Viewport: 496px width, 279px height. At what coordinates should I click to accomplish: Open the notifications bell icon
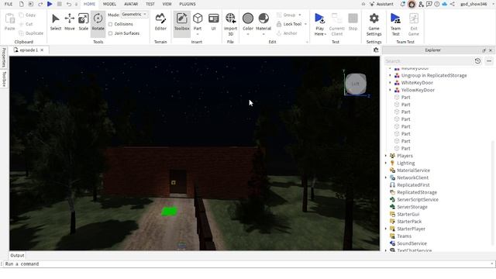click(x=403, y=4)
